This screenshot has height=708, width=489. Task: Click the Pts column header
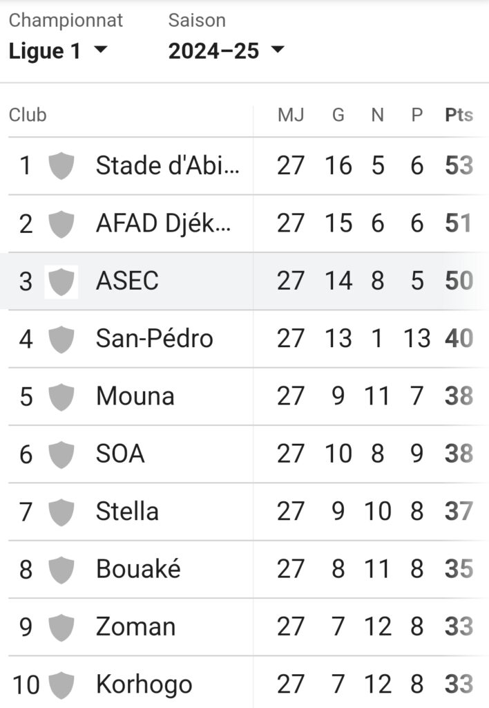pyautogui.click(x=459, y=115)
